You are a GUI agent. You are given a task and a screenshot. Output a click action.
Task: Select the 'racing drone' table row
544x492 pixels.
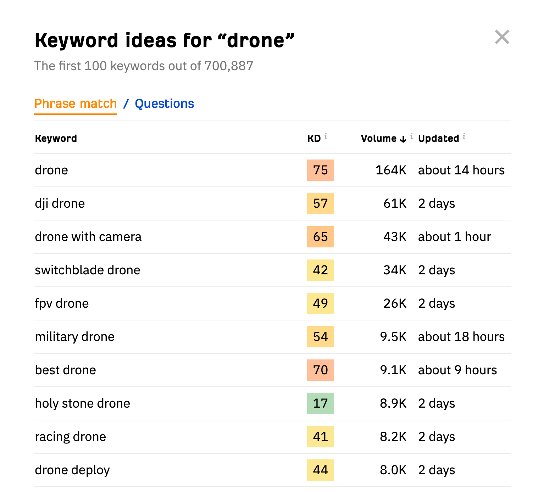pyautogui.click(x=70, y=437)
